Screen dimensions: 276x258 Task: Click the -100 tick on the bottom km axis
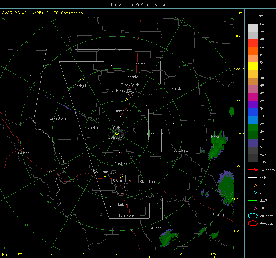(51, 254)
